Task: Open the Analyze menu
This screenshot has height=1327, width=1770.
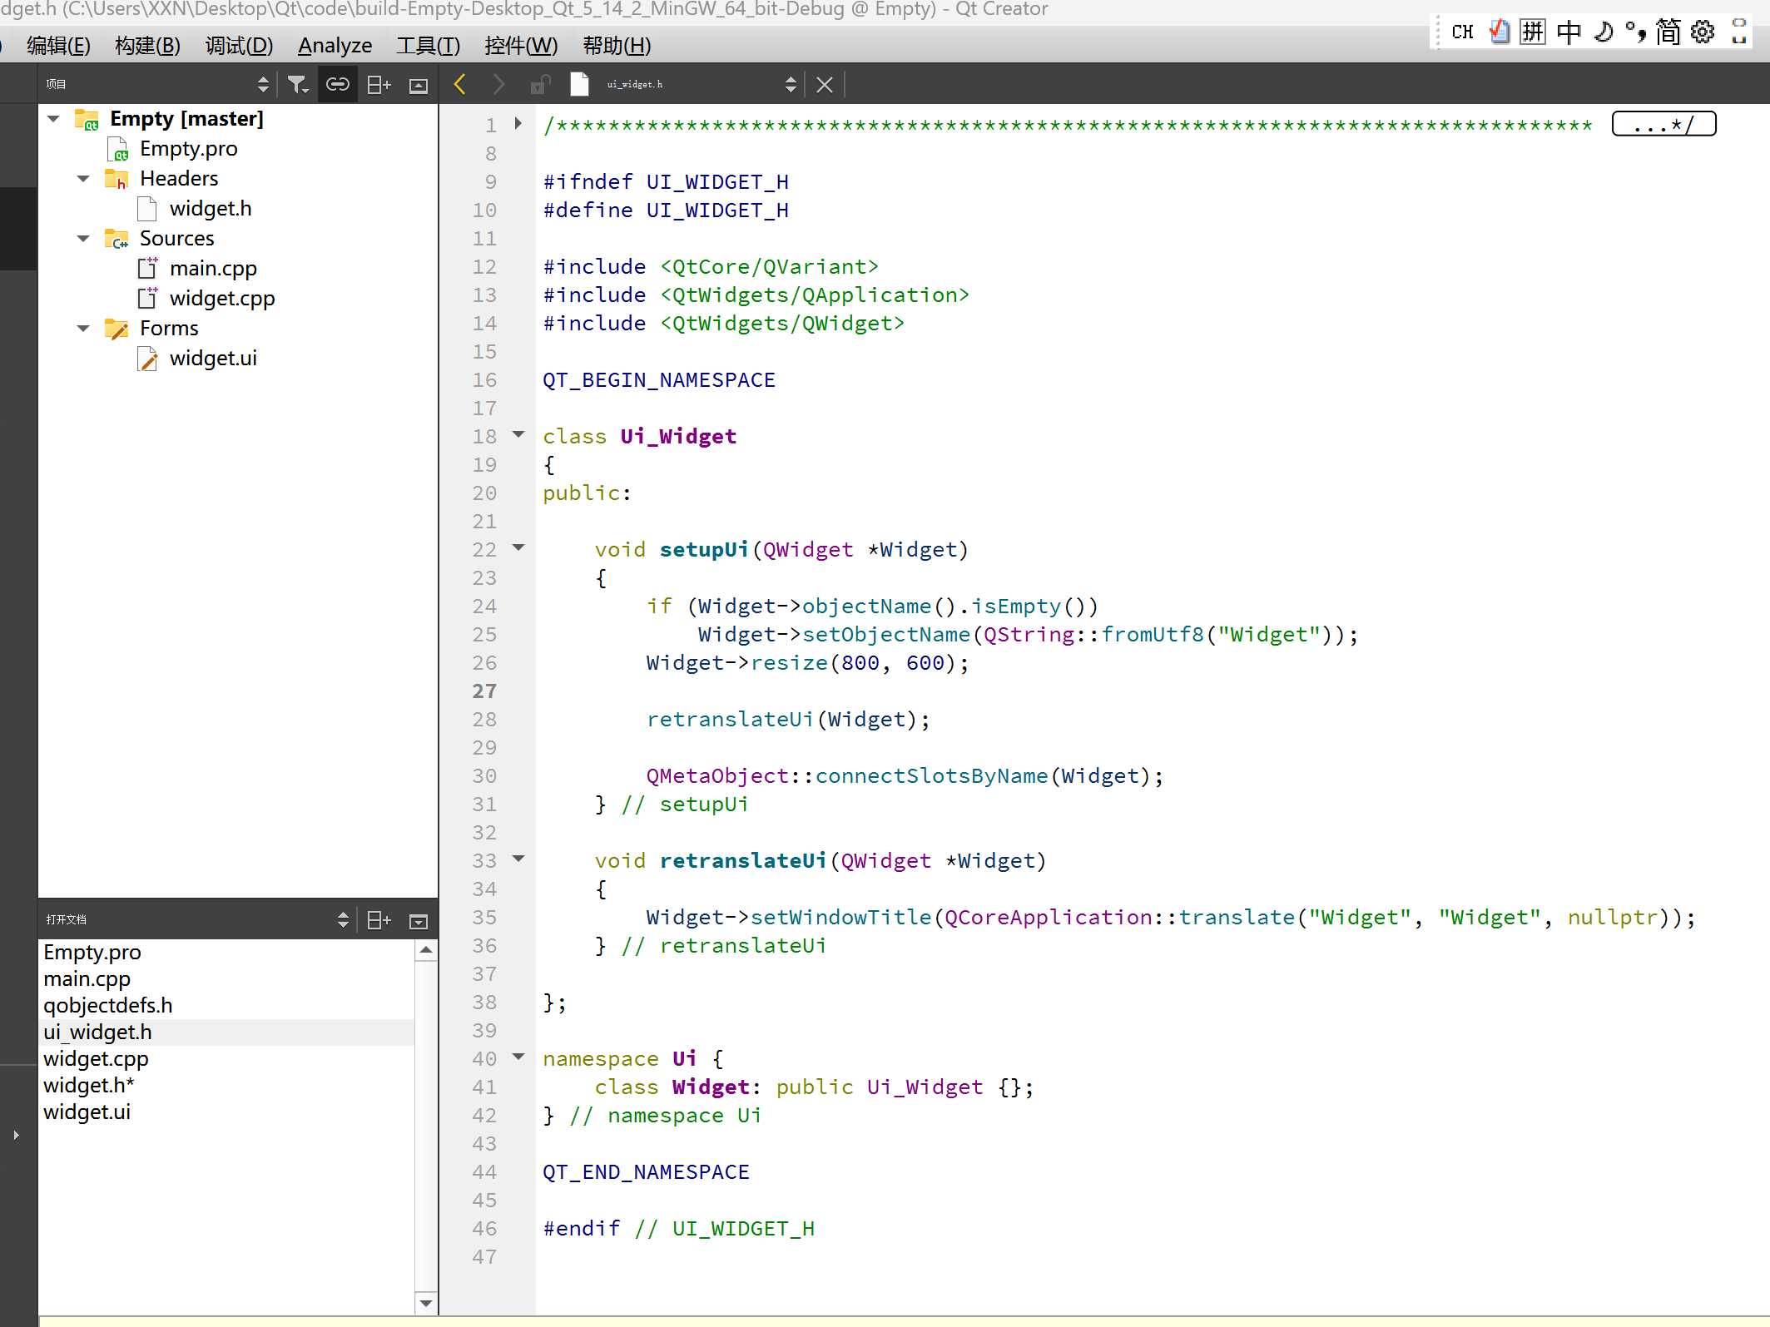Action: [x=335, y=46]
